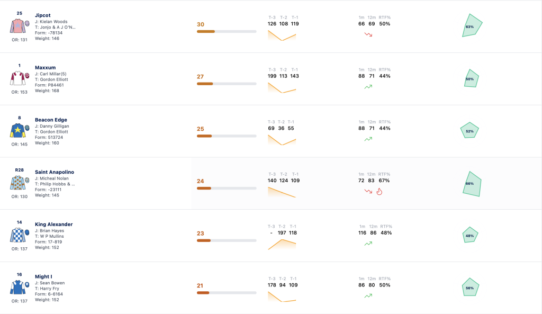Click Might I's 56% radar chart
The image size is (542, 314).
470,287
